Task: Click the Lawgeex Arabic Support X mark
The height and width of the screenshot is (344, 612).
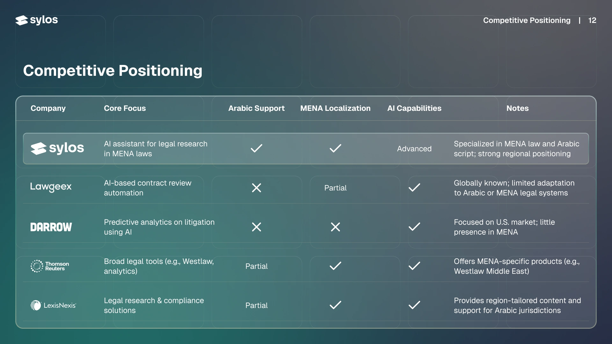Action: click(x=256, y=188)
